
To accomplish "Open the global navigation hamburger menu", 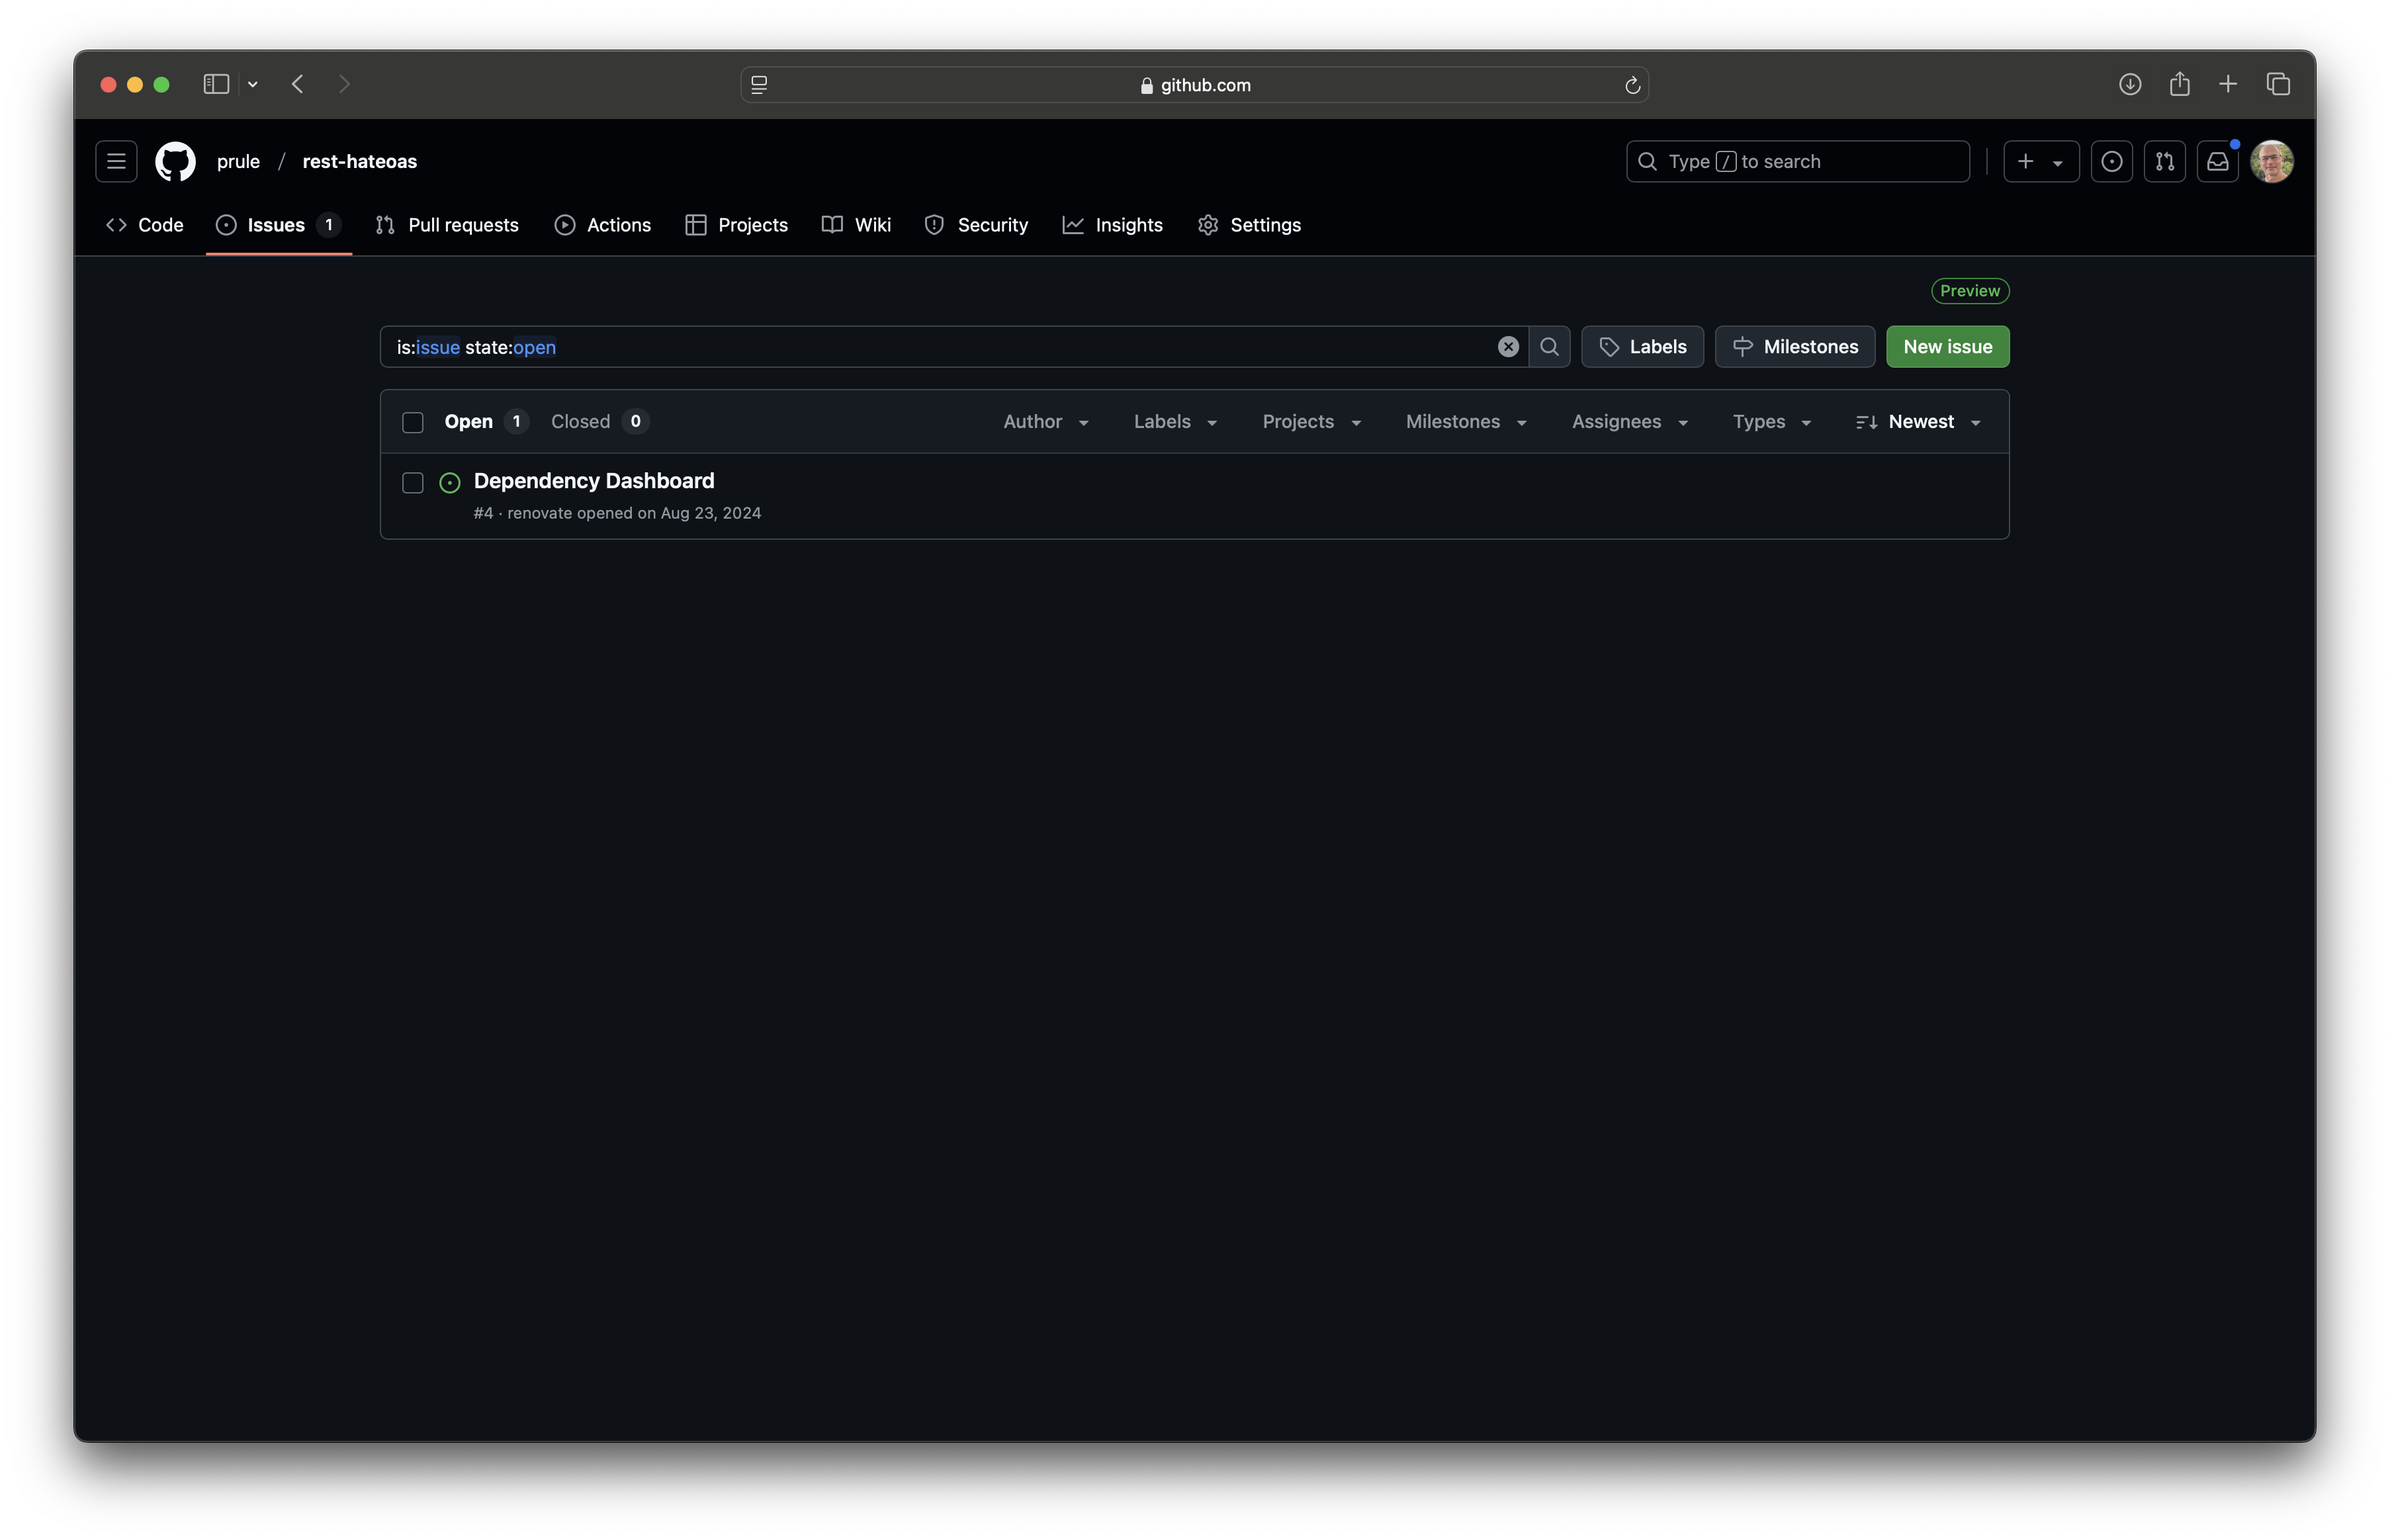I will tap(115, 161).
